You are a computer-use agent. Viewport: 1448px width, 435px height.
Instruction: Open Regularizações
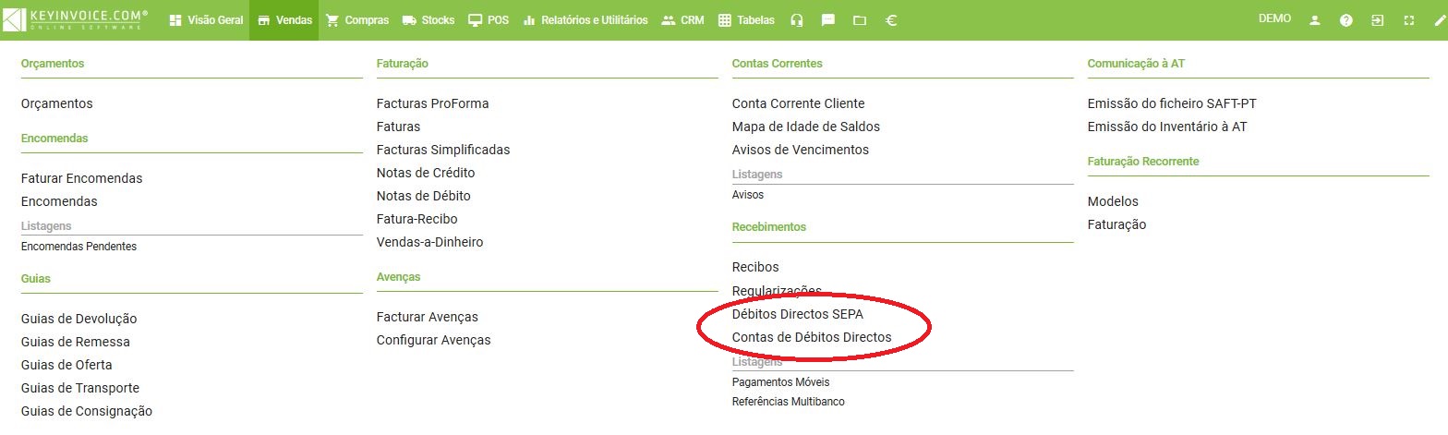tap(777, 291)
